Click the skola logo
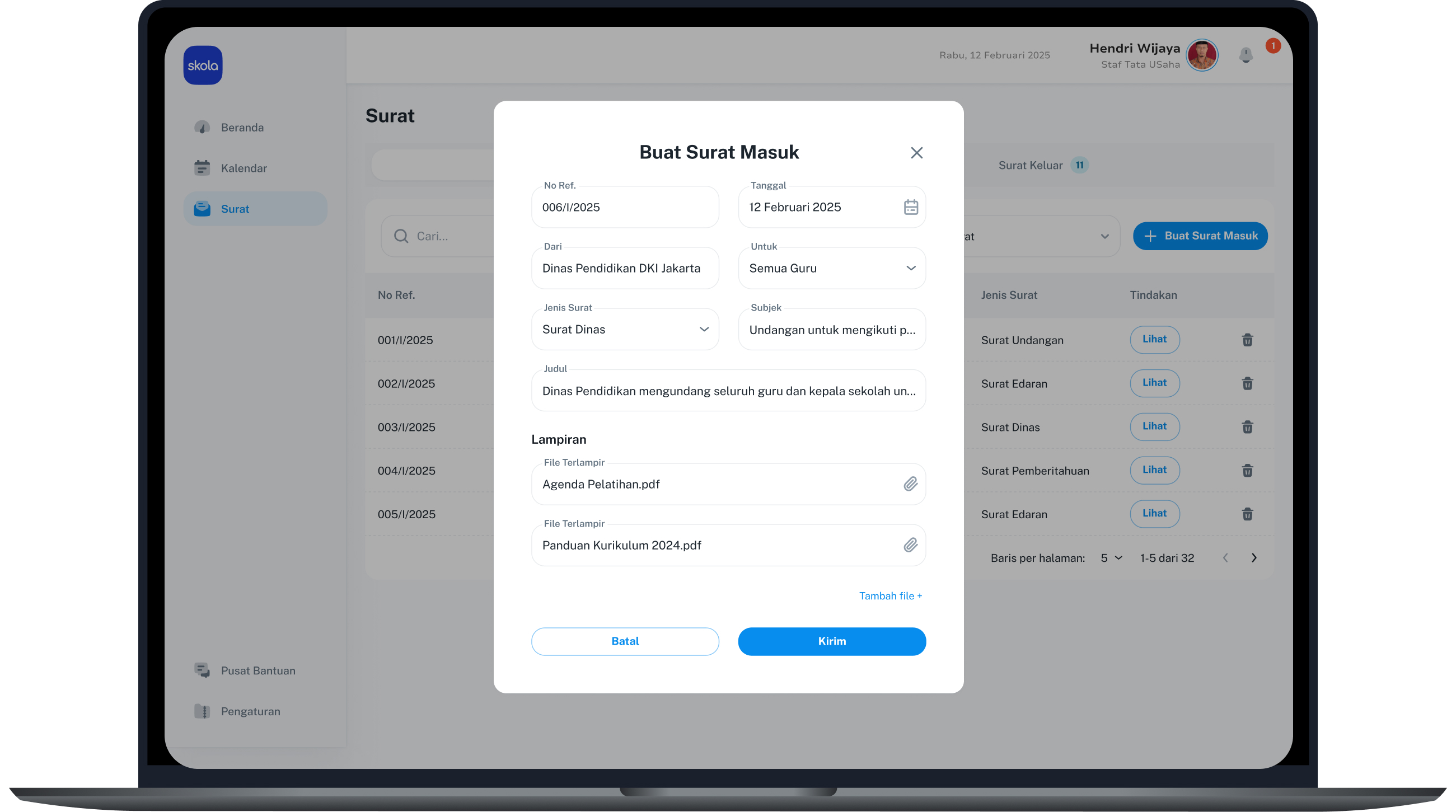Viewport: 1456px width, 812px height. pyautogui.click(x=202, y=65)
